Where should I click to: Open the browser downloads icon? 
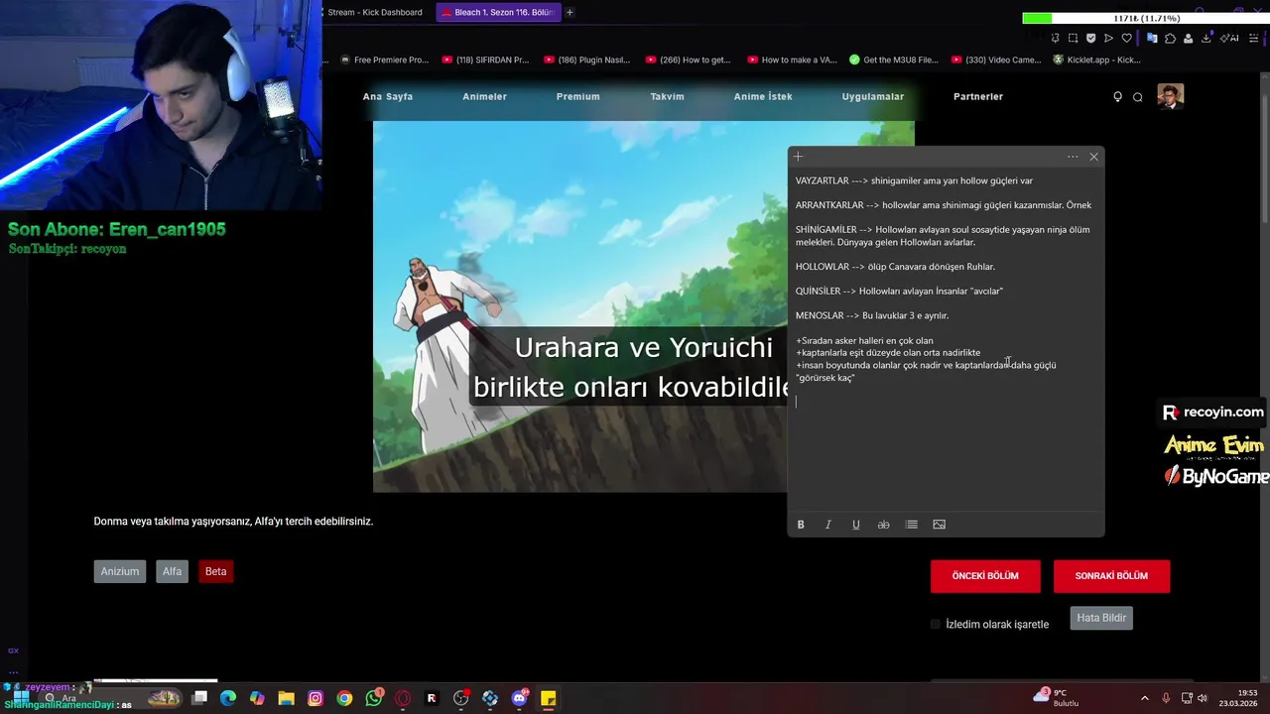tap(1206, 38)
